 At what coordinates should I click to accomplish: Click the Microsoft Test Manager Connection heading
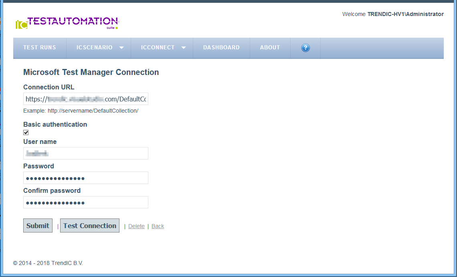[91, 72]
